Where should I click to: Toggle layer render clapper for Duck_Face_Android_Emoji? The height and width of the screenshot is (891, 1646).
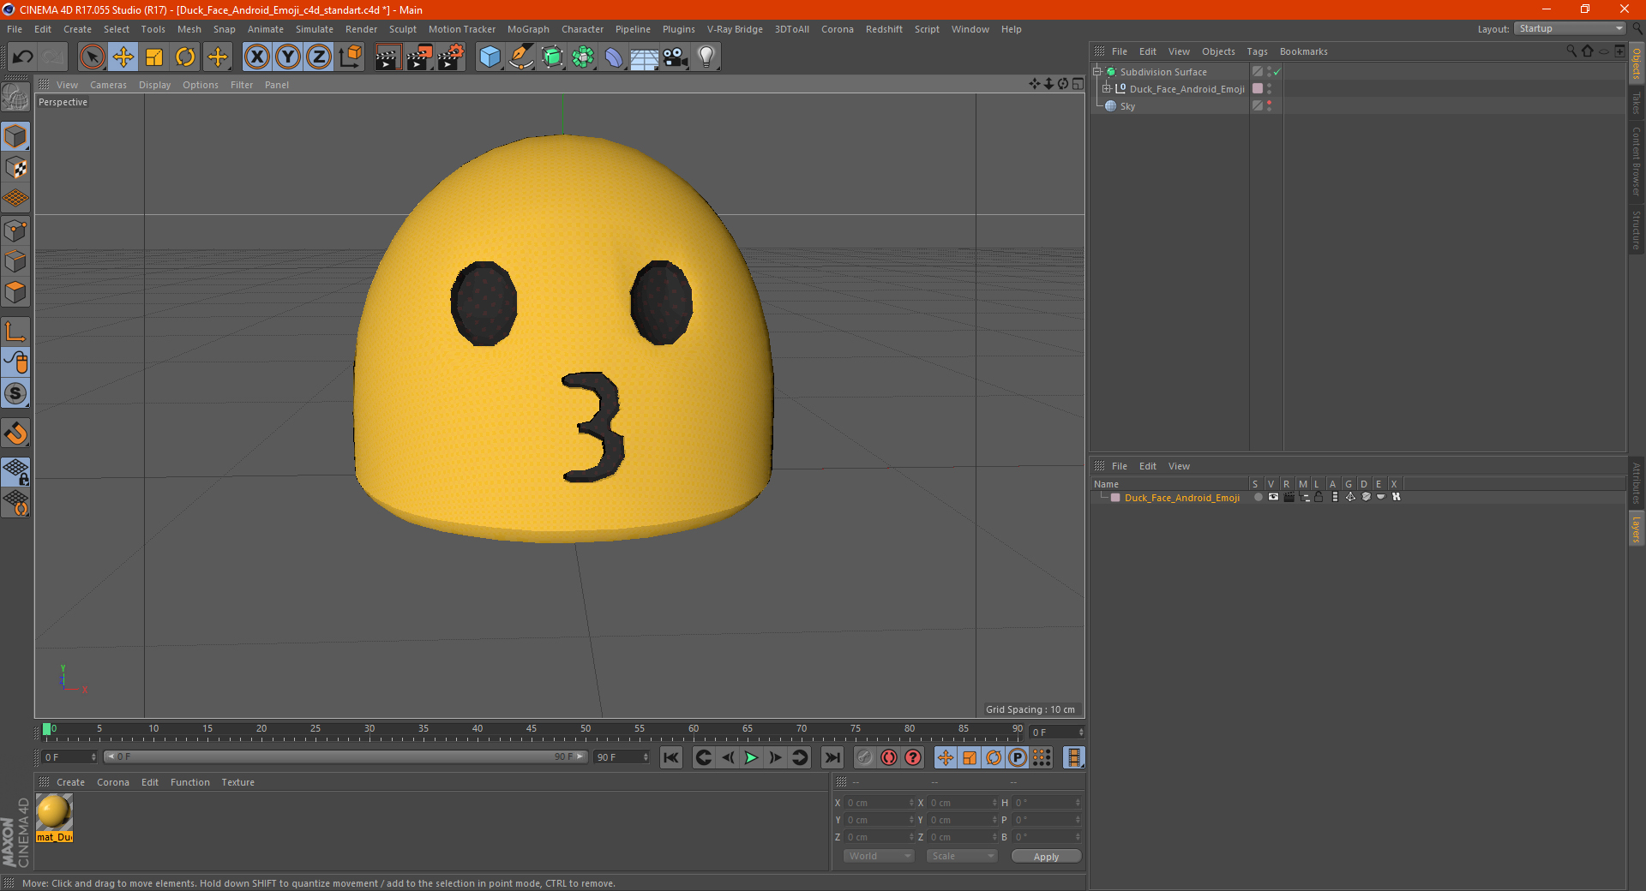pos(1289,497)
